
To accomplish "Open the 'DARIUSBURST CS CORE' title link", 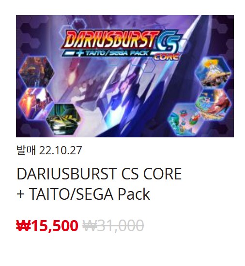I will coord(99,174).
